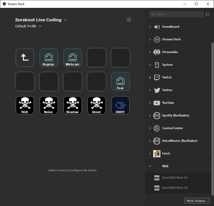Click the Soundboard speaker icon
The width and height of the screenshot is (214, 206).
157,27
